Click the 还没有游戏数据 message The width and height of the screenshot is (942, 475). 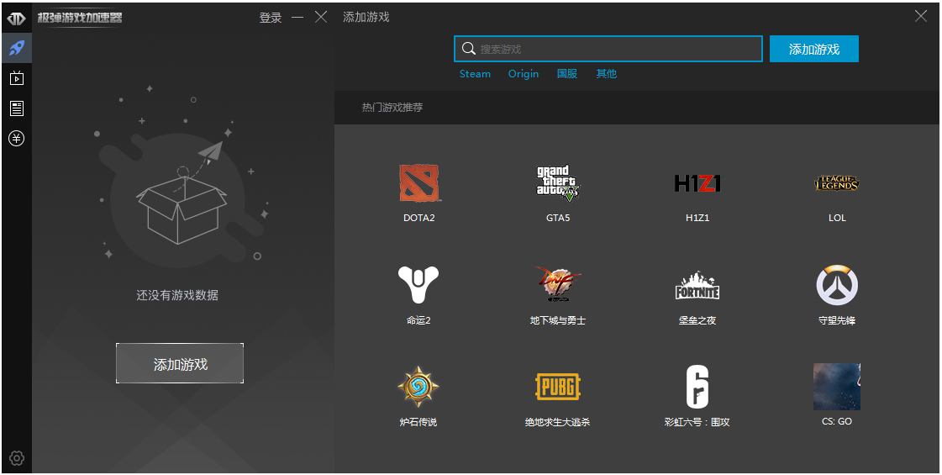tap(177, 295)
